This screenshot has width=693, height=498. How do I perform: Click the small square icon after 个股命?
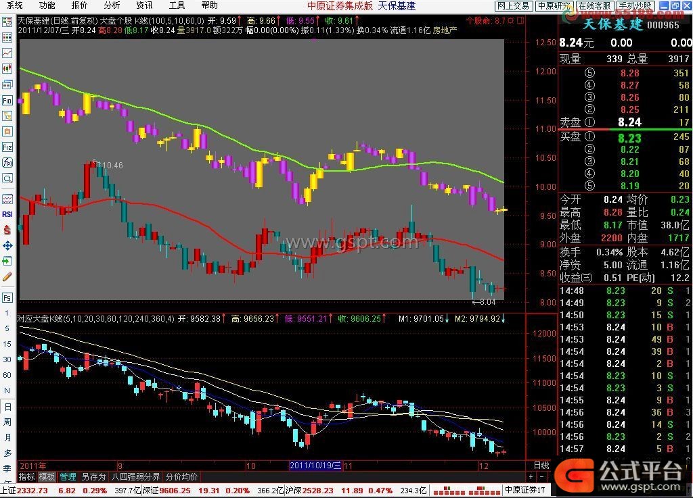pyautogui.click(x=520, y=20)
